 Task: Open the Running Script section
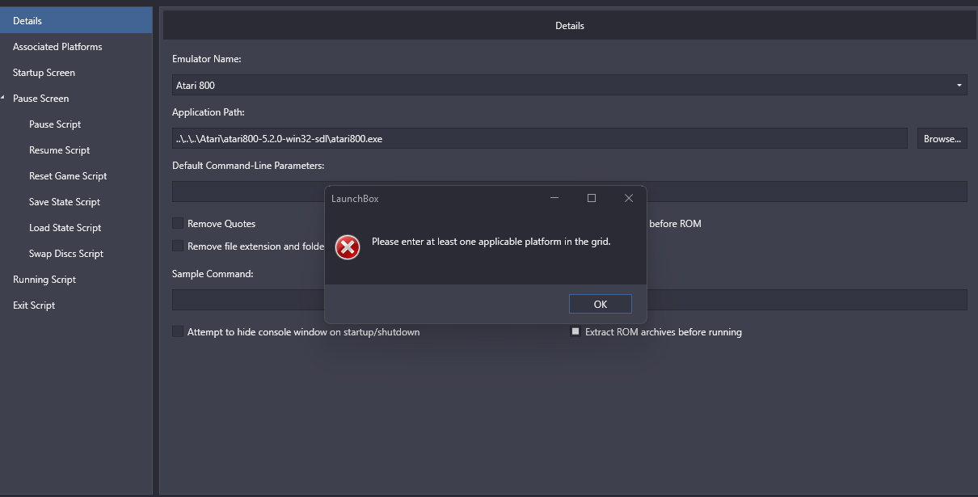(44, 280)
